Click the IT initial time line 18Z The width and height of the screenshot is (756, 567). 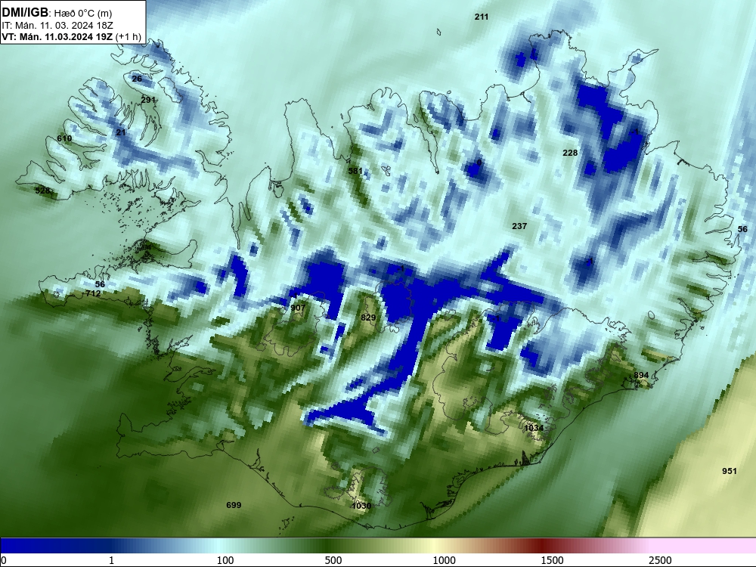tap(57, 26)
